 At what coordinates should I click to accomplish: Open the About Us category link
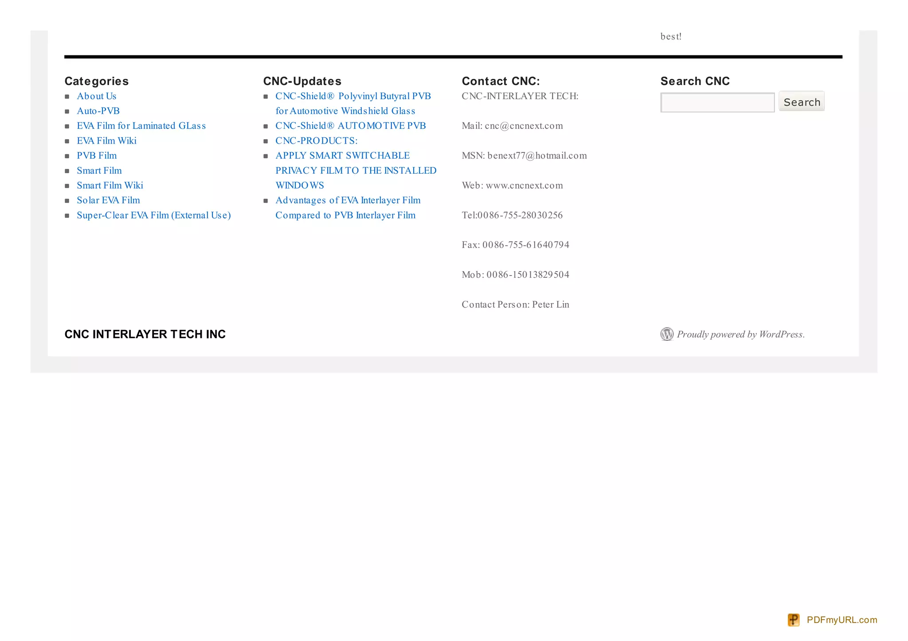pyautogui.click(x=96, y=96)
